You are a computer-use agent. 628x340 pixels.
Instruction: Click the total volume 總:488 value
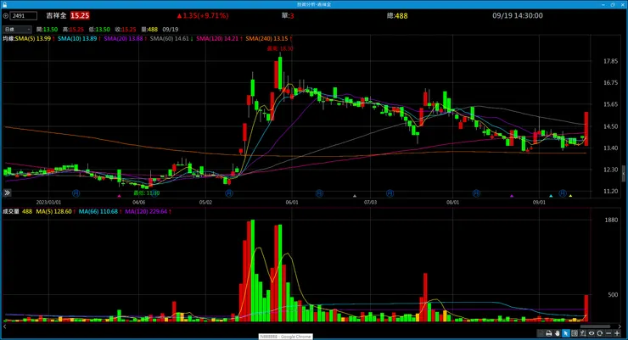(x=397, y=16)
